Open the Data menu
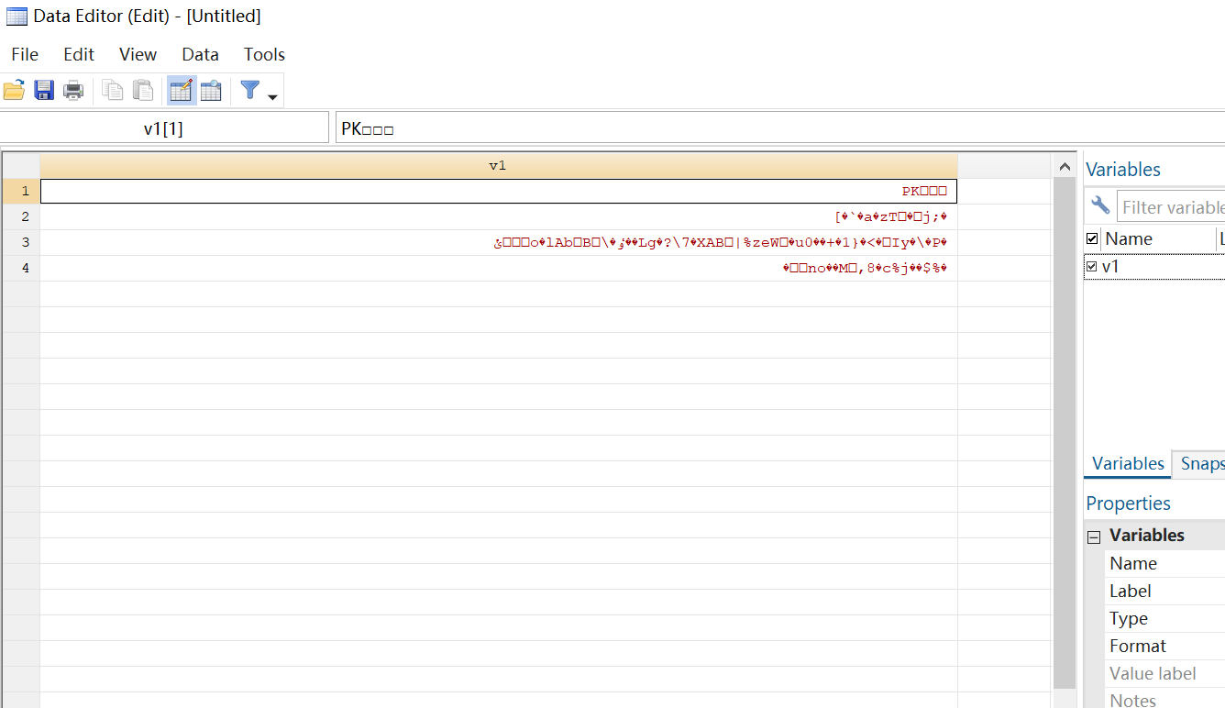The image size is (1225, 708). click(x=200, y=54)
